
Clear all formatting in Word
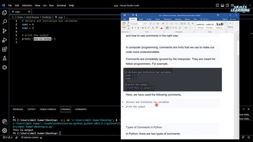tap(163, 24)
